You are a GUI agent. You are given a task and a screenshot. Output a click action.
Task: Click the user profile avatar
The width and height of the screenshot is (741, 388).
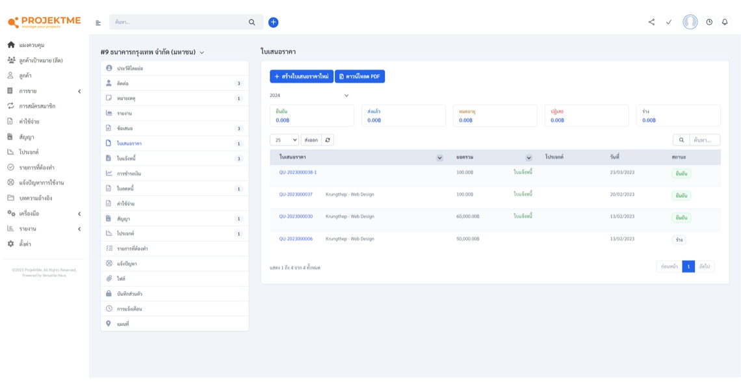click(x=690, y=22)
